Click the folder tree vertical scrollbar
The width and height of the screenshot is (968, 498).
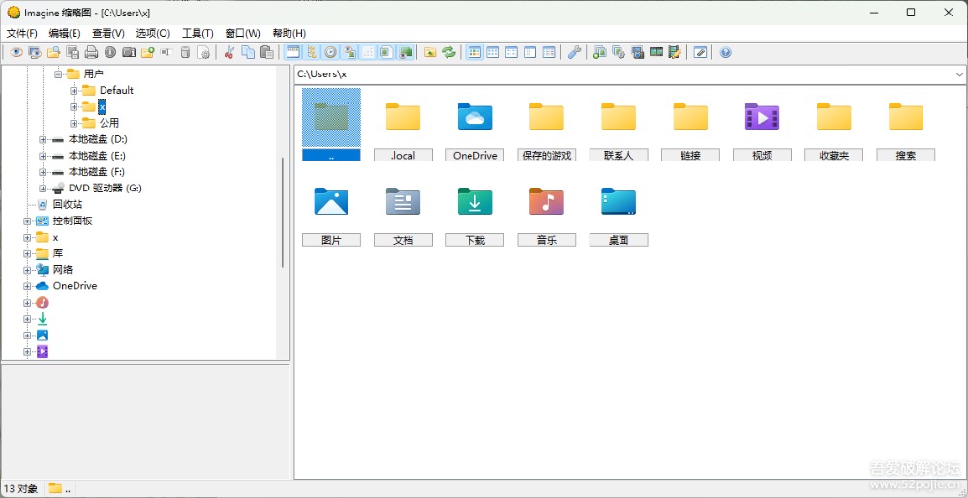coord(283,213)
